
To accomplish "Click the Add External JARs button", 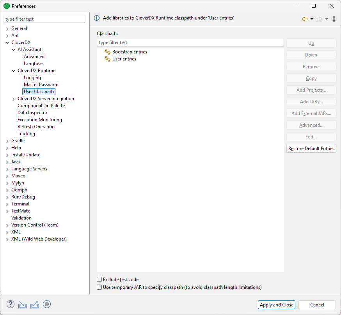I will tap(311, 113).
